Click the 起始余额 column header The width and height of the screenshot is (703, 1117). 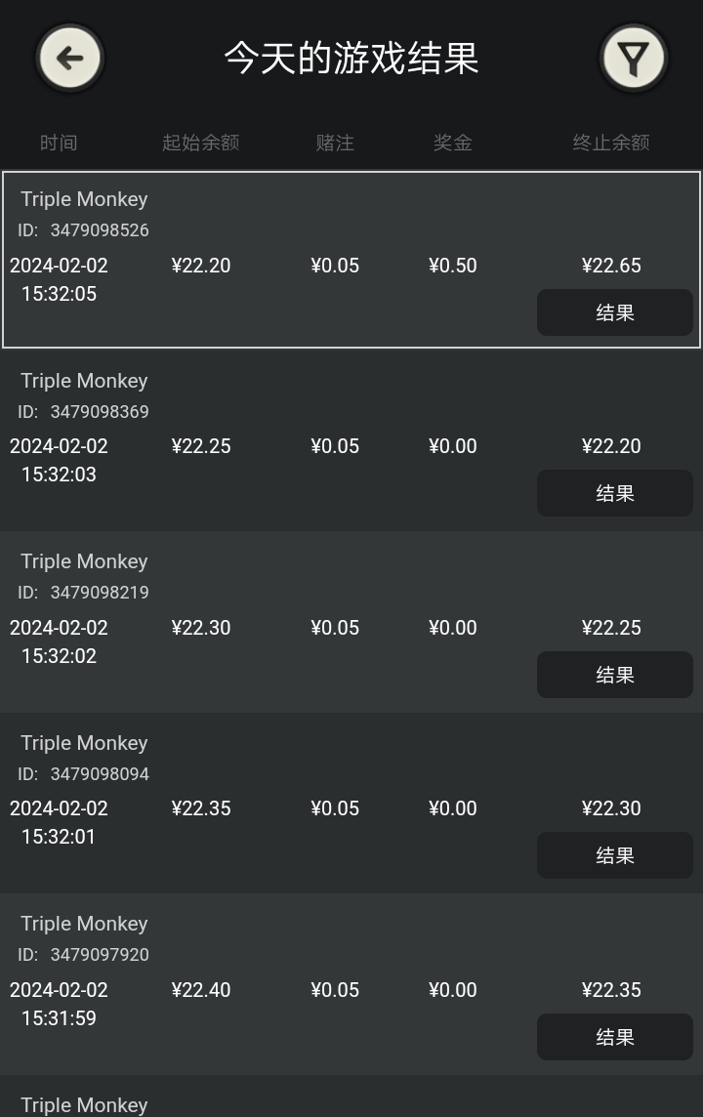click(201, 143)
